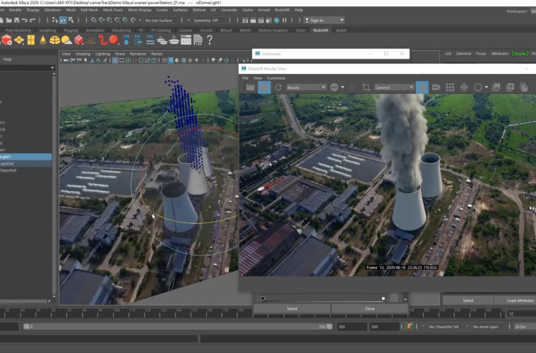This screenshot has width=536, height=353.
Task: Open the viewport Renderer menu
Action: pyautogui.click(x=138, y=54)
